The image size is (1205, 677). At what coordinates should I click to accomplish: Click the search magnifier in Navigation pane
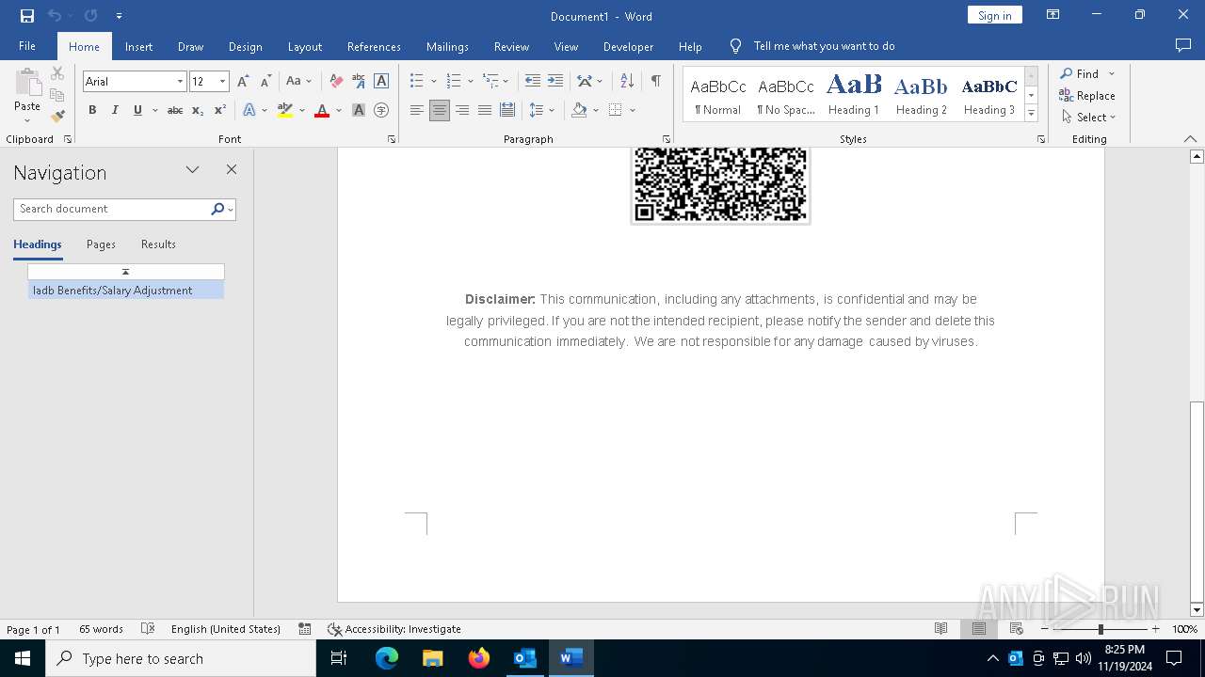217,209
